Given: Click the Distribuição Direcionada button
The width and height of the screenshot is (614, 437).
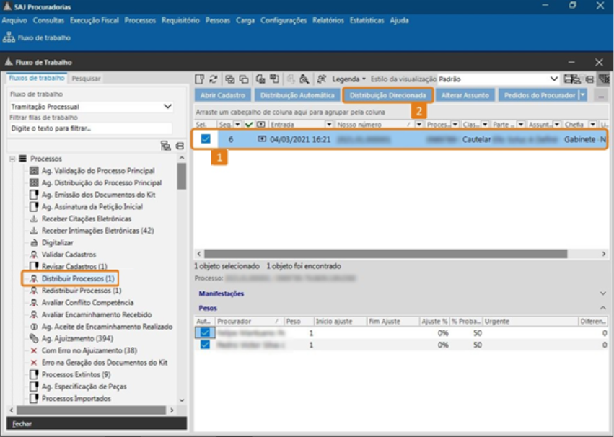Looking at the screenshot, I should 387,95.
